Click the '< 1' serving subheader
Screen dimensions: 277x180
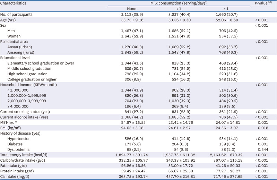click(179, 9)
